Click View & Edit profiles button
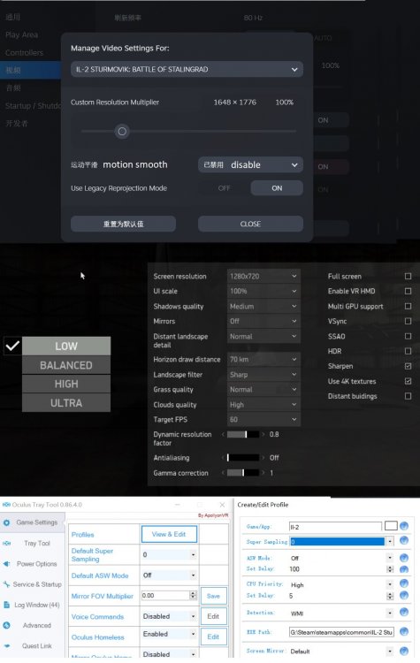Screen dimensions: 420x663 tap(169, 535)
